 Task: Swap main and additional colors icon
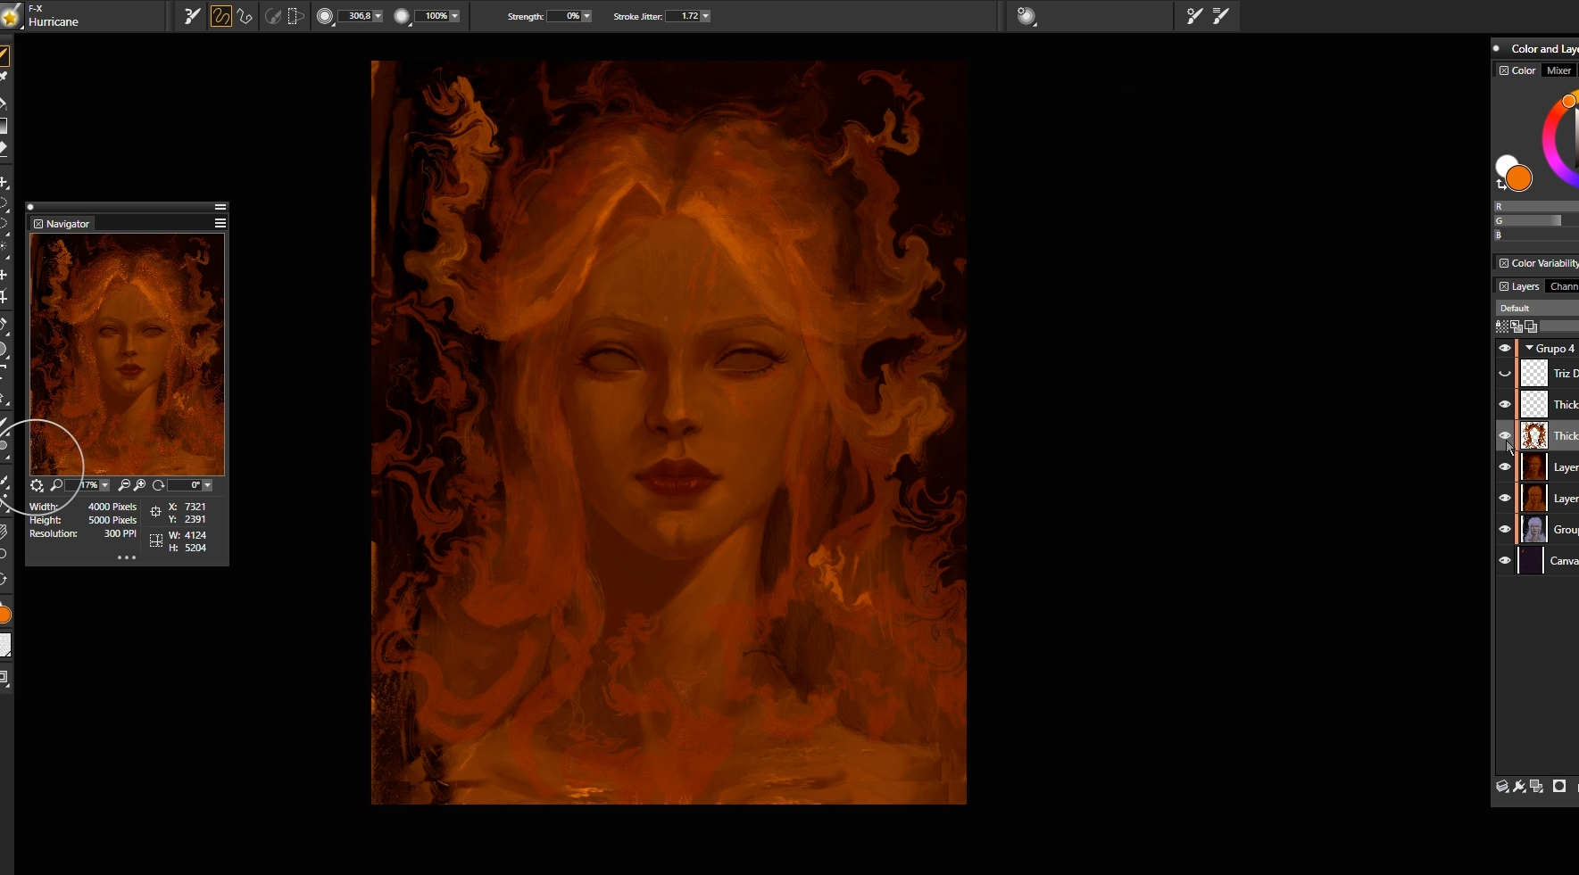(1500, 185)
